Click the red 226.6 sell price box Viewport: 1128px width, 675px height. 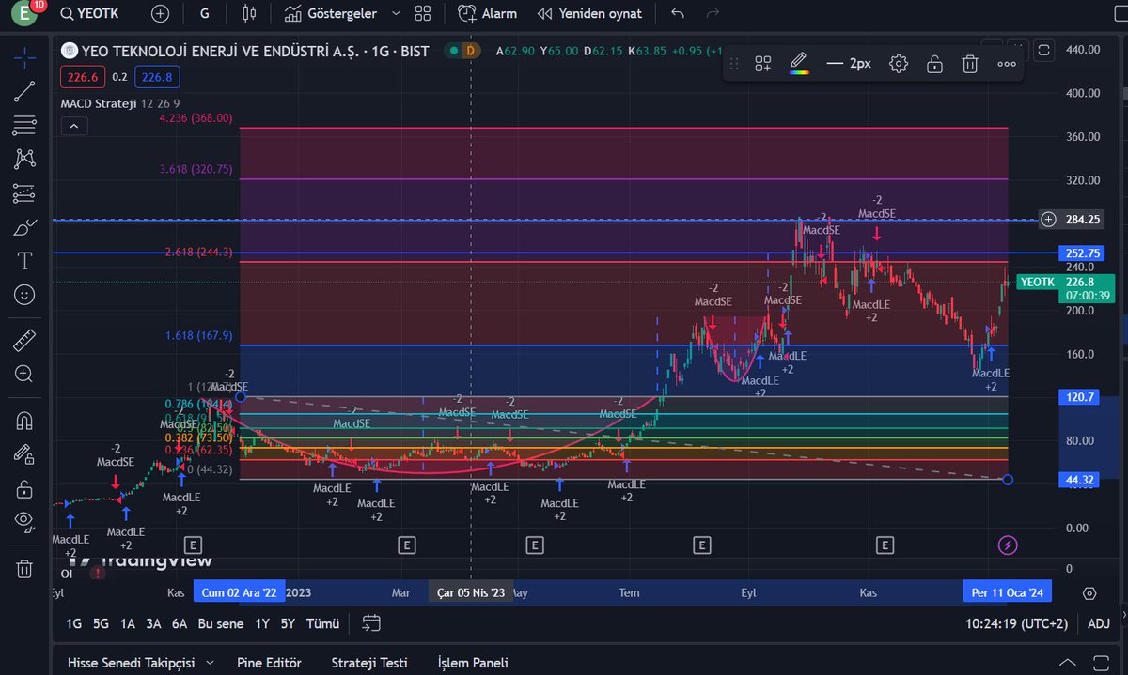point(83,77)
